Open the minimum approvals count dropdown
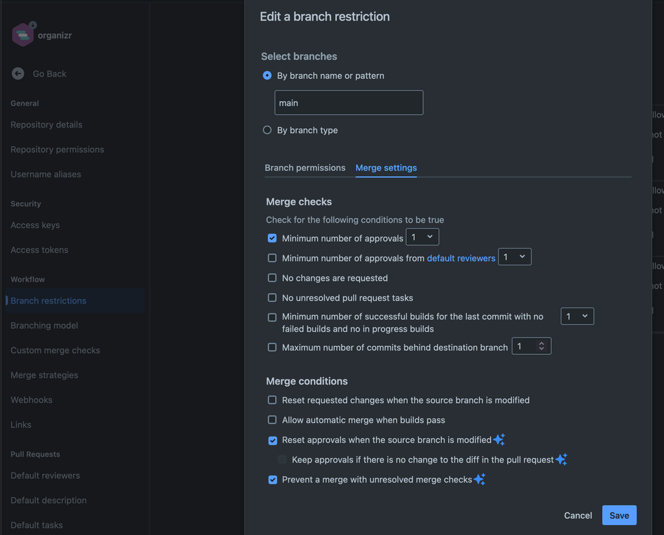This screenshot has height=535, width=664. click(x=422, y=237)
